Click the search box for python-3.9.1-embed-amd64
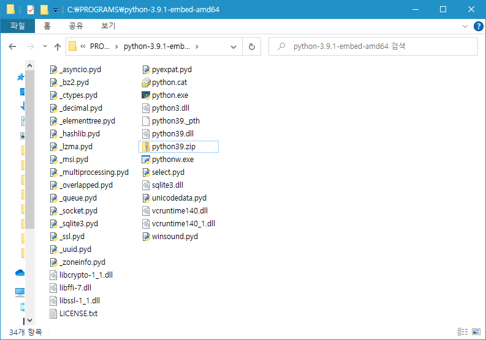Image resolution: width=486 pixels, height=340 pixels. [373, 46]
